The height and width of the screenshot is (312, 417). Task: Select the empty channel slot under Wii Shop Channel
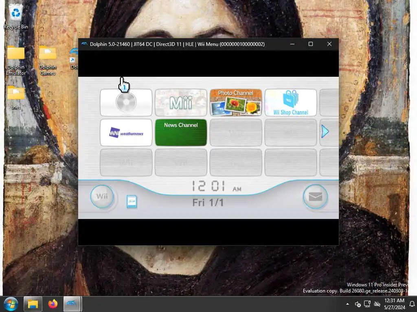pos(291,132)
